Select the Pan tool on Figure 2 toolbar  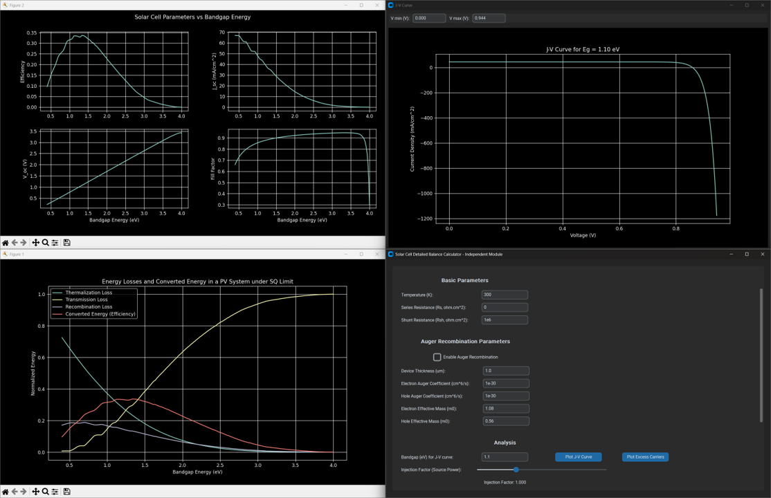click(35, 242)
